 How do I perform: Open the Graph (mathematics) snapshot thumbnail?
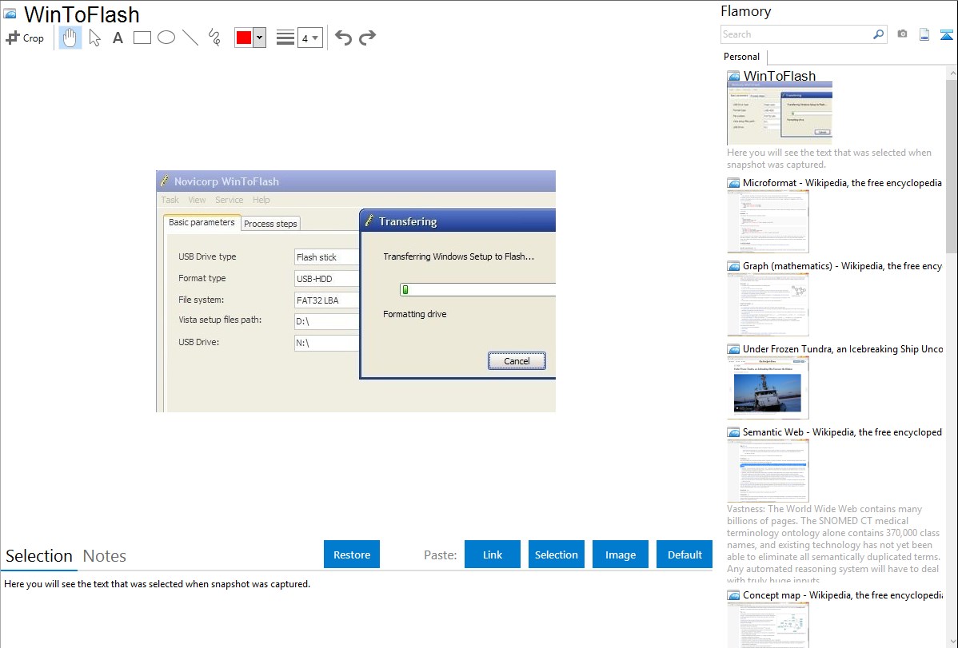[768, 304]
